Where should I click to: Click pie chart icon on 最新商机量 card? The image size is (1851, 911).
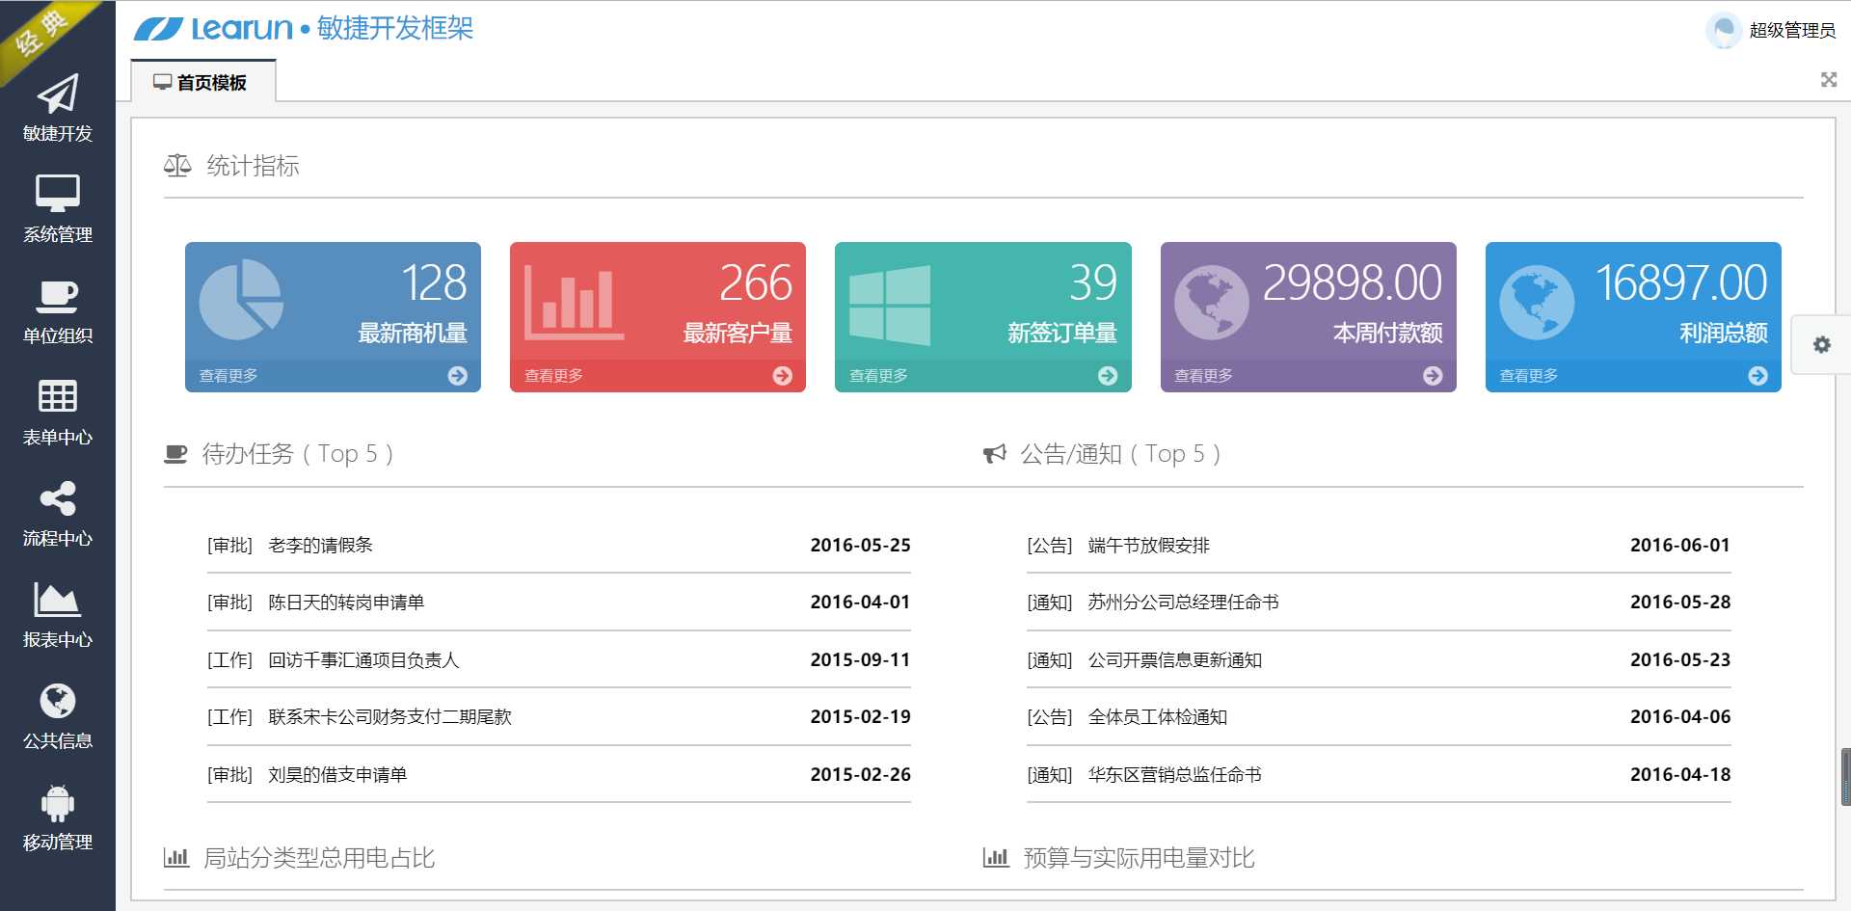(241, 300)
